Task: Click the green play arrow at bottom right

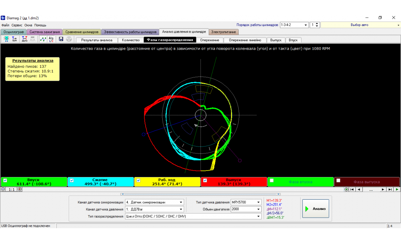Action: (x=397, y=189)
